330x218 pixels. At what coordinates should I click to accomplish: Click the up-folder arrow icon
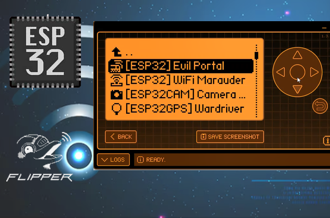116,52
